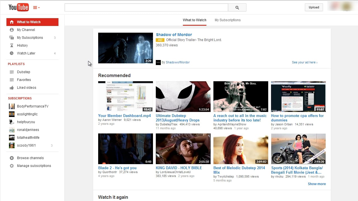
Task: Click the YouTube logo
Action: [18, 7]
